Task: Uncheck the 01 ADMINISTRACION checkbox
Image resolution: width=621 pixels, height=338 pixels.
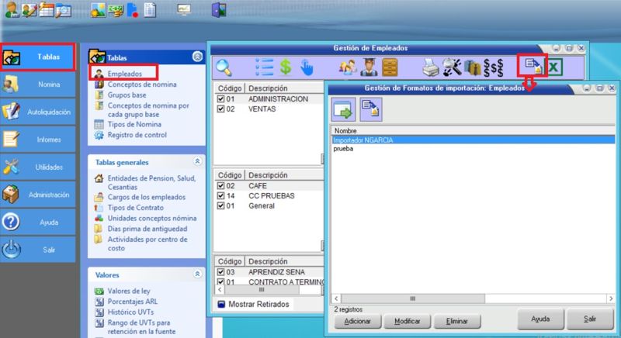Action: (x=221, y=99)
